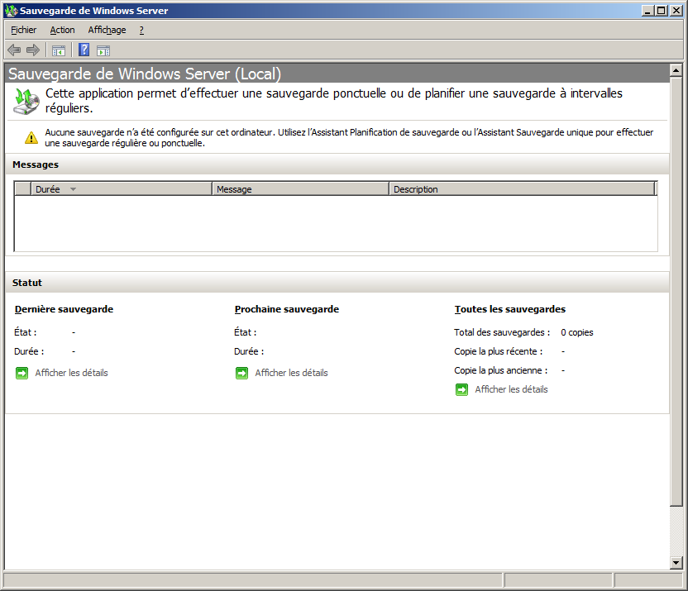Open the Affichage menu
This screenshot has height=591, width=688.
click(107, 30)
